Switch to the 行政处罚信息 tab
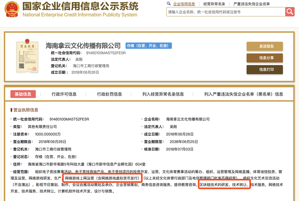 [x=110, y=94]
